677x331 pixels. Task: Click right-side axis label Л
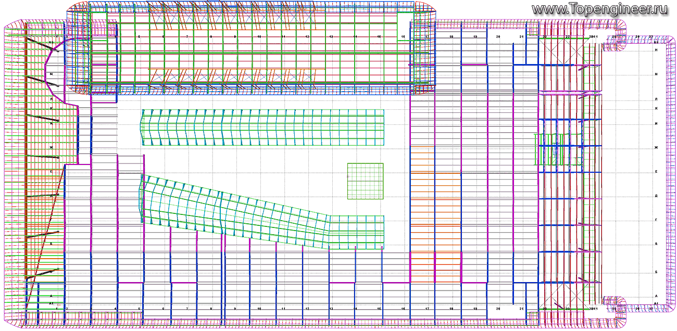pyautogui.click(x=656, y=99)
